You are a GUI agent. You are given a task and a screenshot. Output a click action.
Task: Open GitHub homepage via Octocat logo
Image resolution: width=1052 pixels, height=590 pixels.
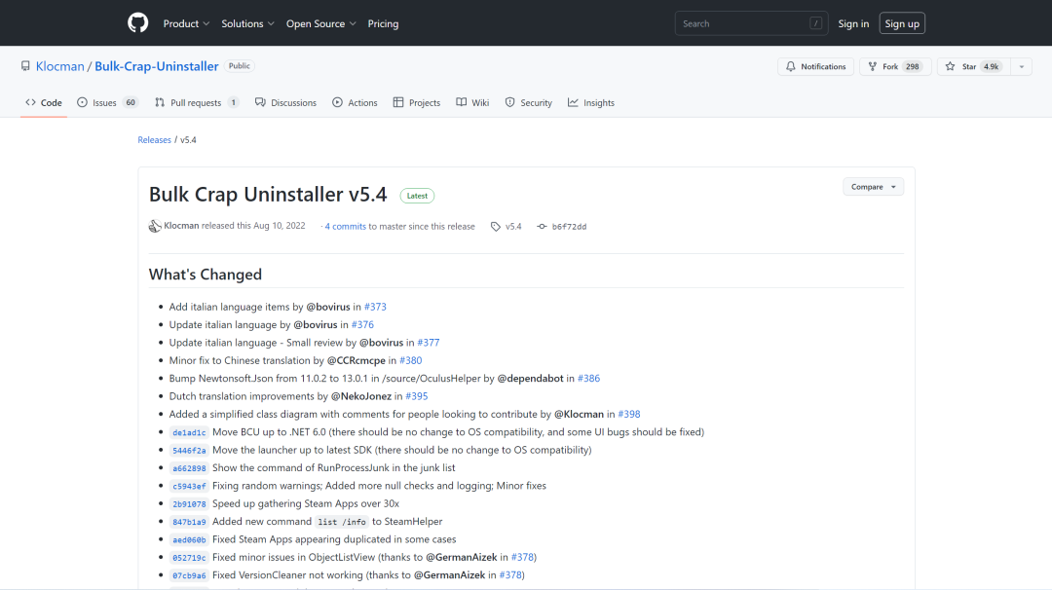coord(137,23)
